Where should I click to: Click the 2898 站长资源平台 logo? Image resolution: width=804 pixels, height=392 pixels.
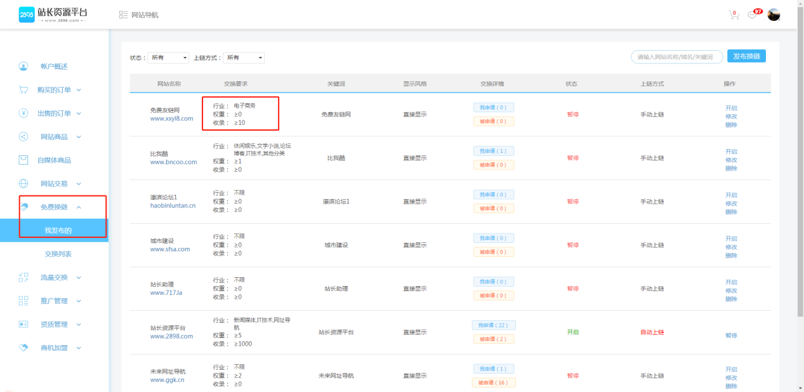[53, 15]
